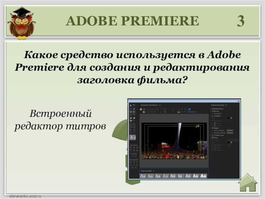The image size is (265, 199).
Task: Collapse the Внешние обводки row
Action: [212, 133]
